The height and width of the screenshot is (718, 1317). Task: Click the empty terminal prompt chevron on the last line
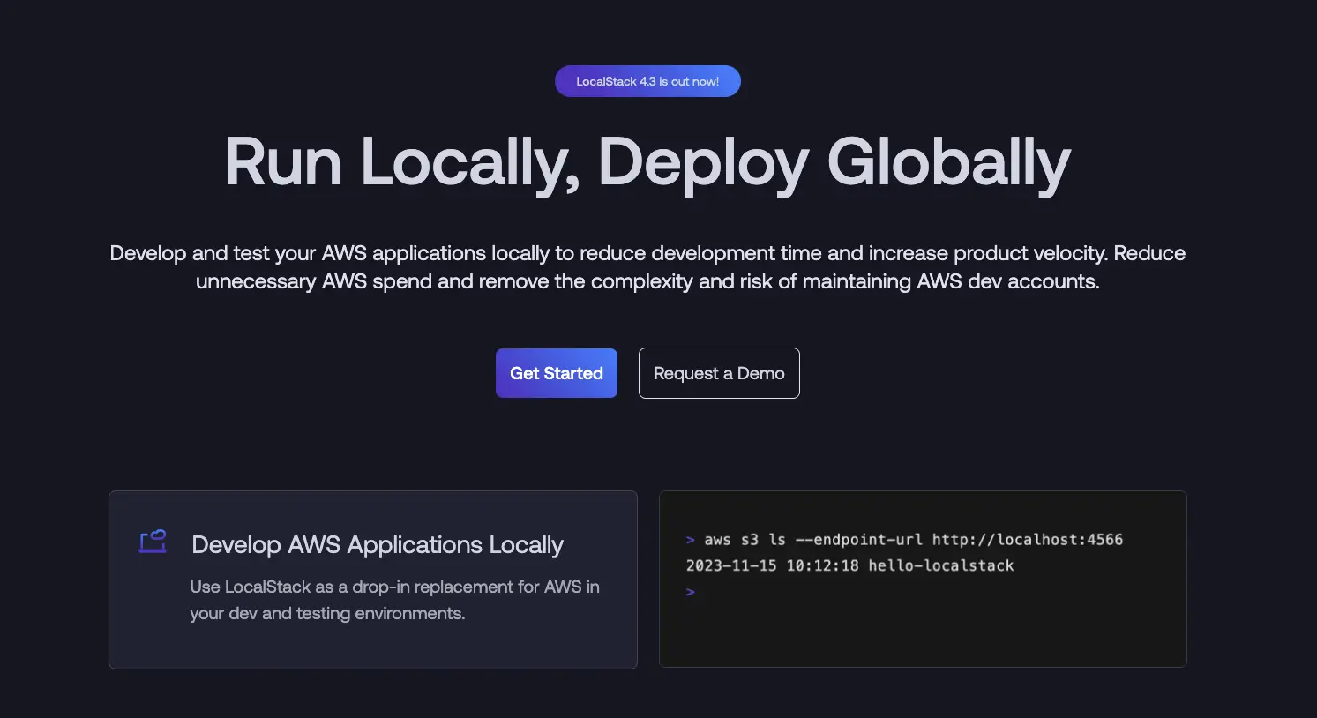click(x=691, y=592)
